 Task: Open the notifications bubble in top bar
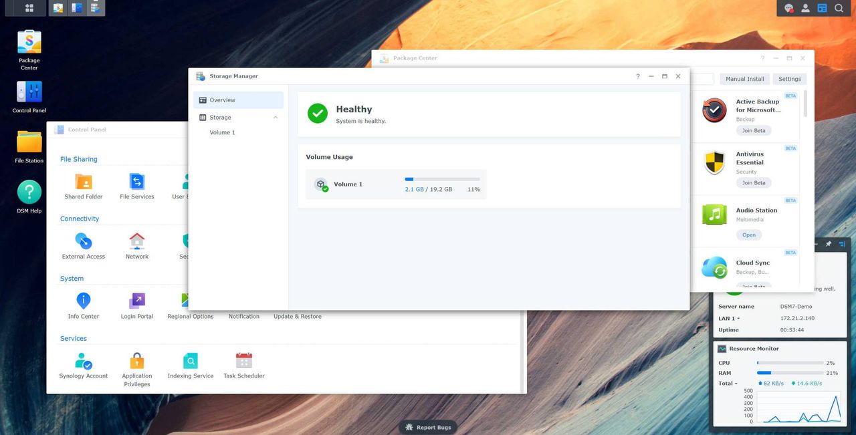pos(790,9)
